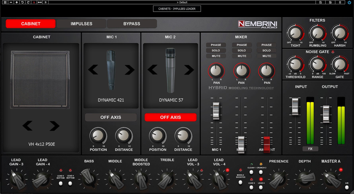Toggle the Lead 3 Bottom switch
The height and width of the screenshot is (194, 354).
(x=60, y=183)
